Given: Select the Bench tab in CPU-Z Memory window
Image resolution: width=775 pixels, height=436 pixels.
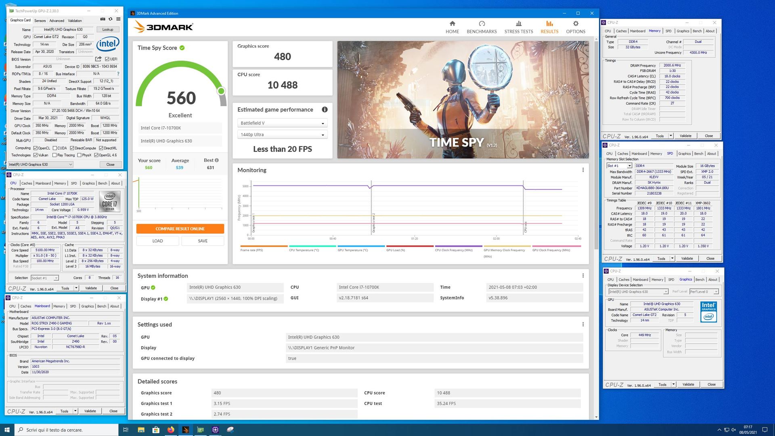Looking at the screenshot, I should pyautogui.click(x=697, y=31).
